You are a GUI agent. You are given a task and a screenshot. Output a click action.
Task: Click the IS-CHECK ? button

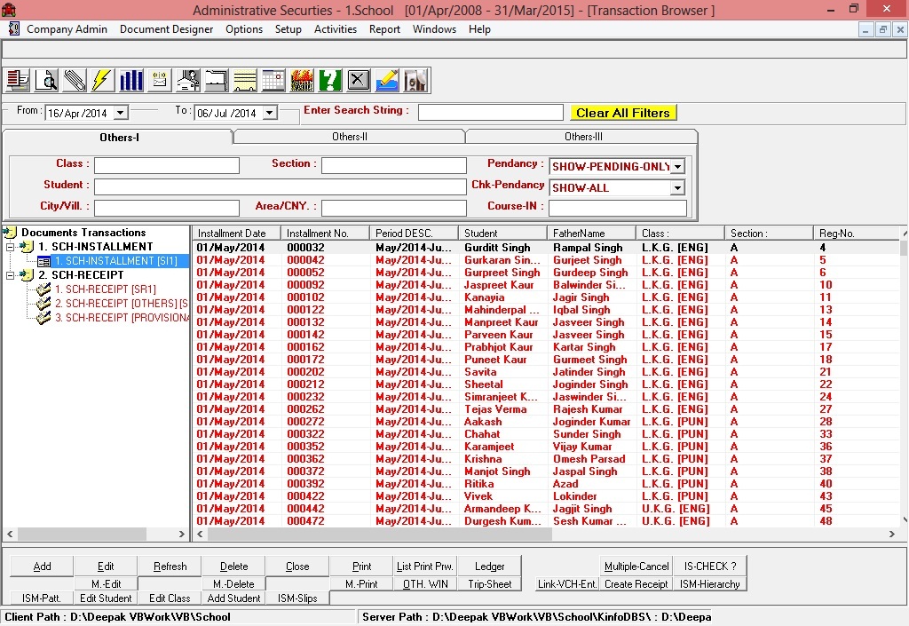click(x=709, y=567)
